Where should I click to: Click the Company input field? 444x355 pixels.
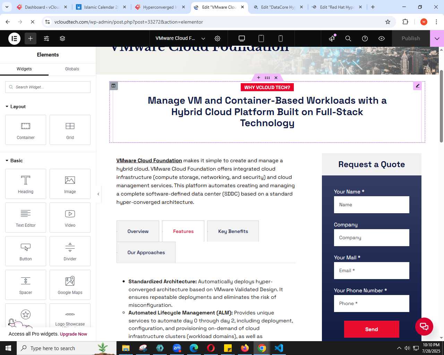[x=372, y=238]
